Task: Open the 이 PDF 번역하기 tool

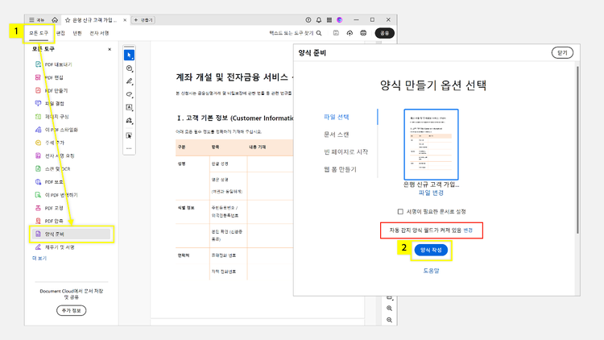Action: tap(56, 195)
